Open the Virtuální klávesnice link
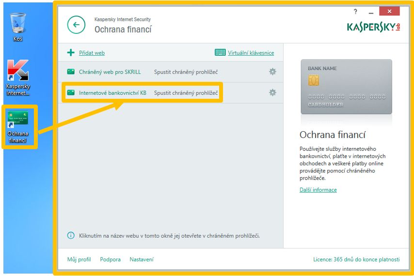 coord(251,53)
